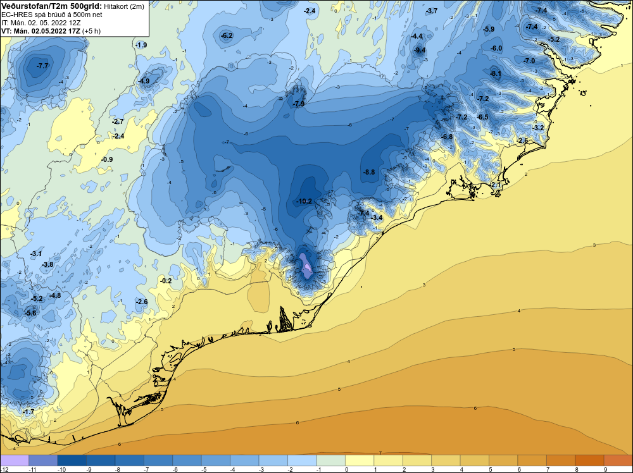Click the '-3.2' temperature label
Image resolution: width=633 pixels, height=473 pixels.
[x=538, y=128]
